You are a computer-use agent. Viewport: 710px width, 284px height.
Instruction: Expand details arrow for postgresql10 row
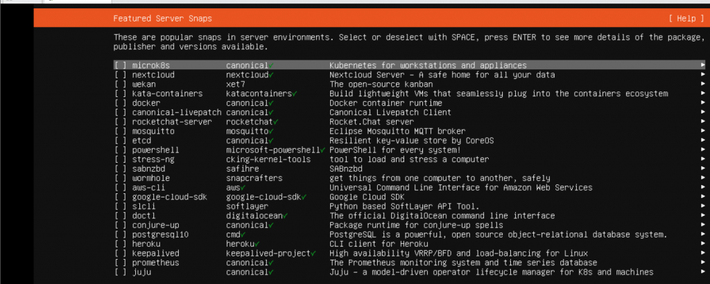pyautogui.click(x=703, y=234)
